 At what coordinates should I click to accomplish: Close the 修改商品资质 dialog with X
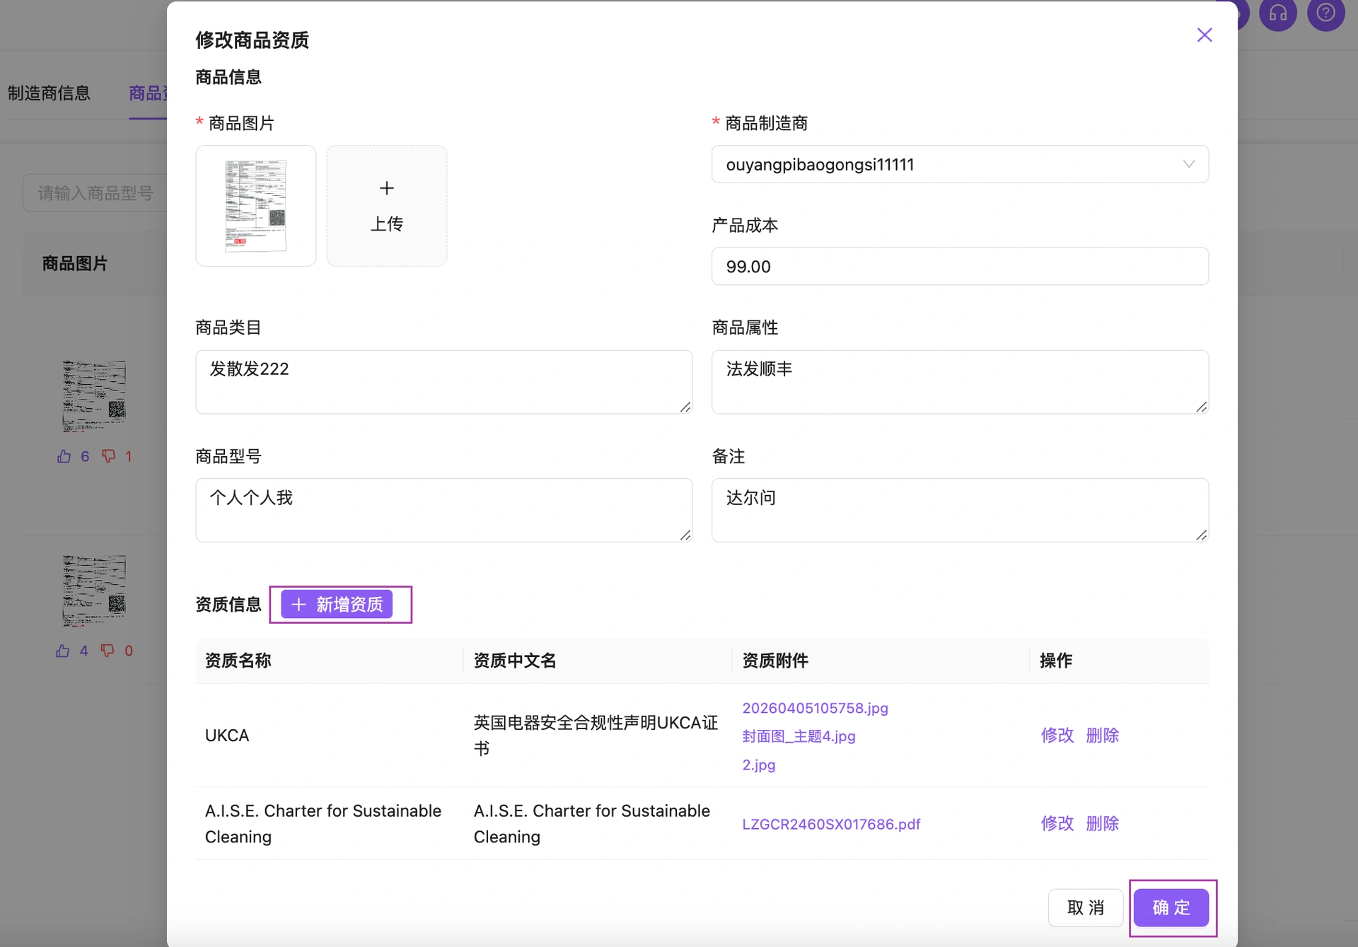1204,35
